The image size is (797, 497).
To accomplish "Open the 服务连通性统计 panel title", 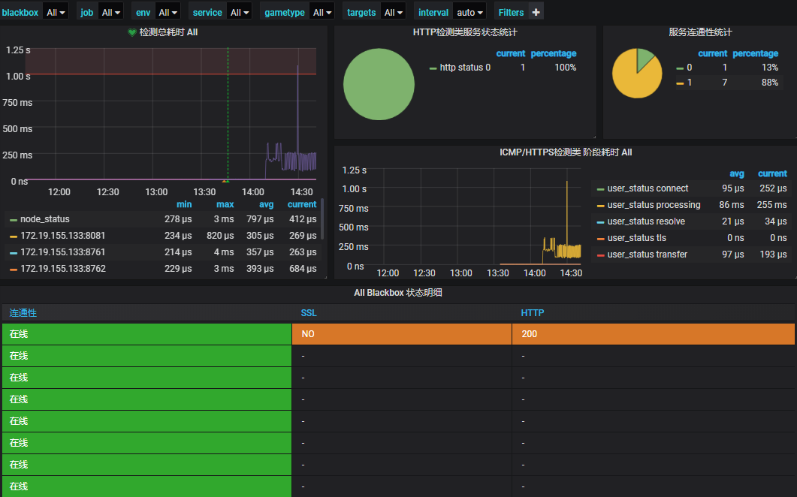I will coord(700,32).
